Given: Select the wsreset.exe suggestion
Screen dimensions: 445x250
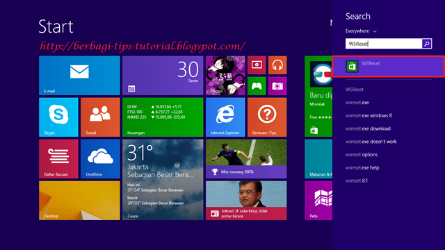Looking at the screenshot, I should [357, 103].
